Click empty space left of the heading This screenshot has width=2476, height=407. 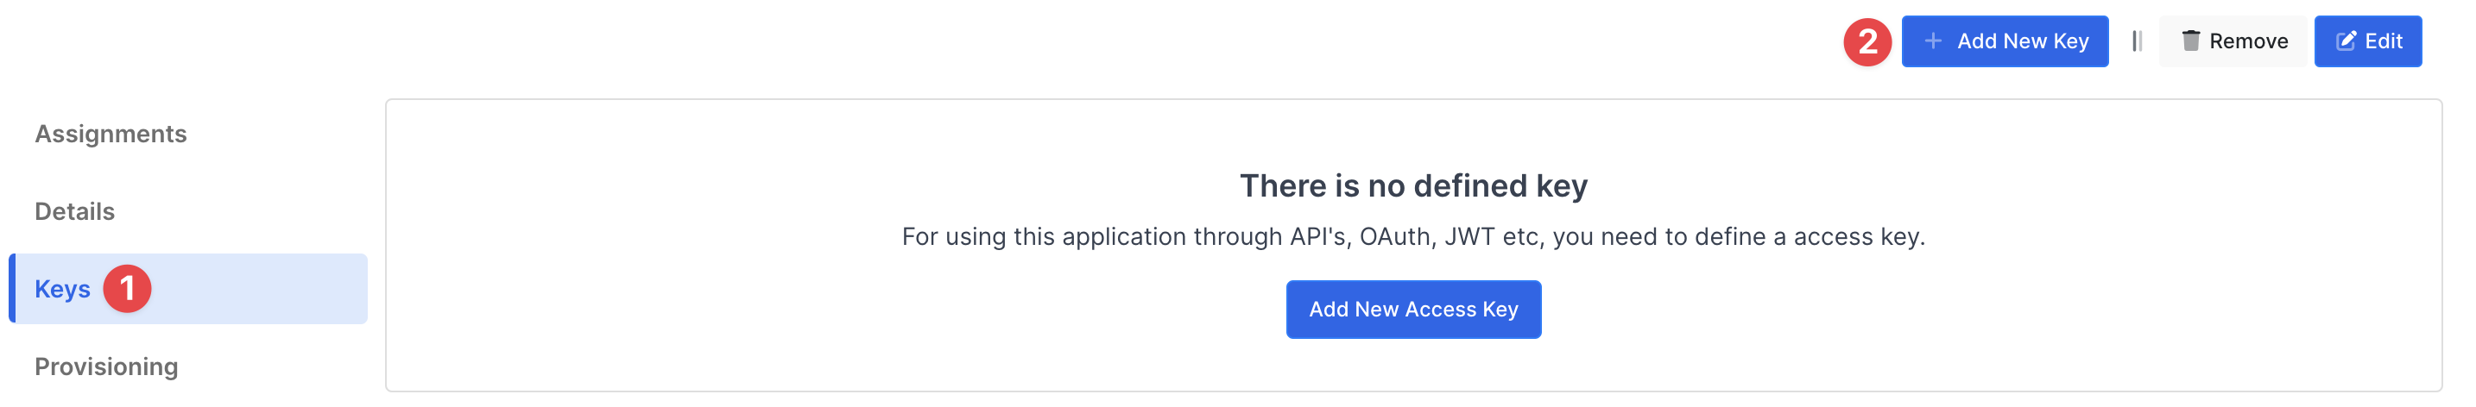tap(769, 185)
